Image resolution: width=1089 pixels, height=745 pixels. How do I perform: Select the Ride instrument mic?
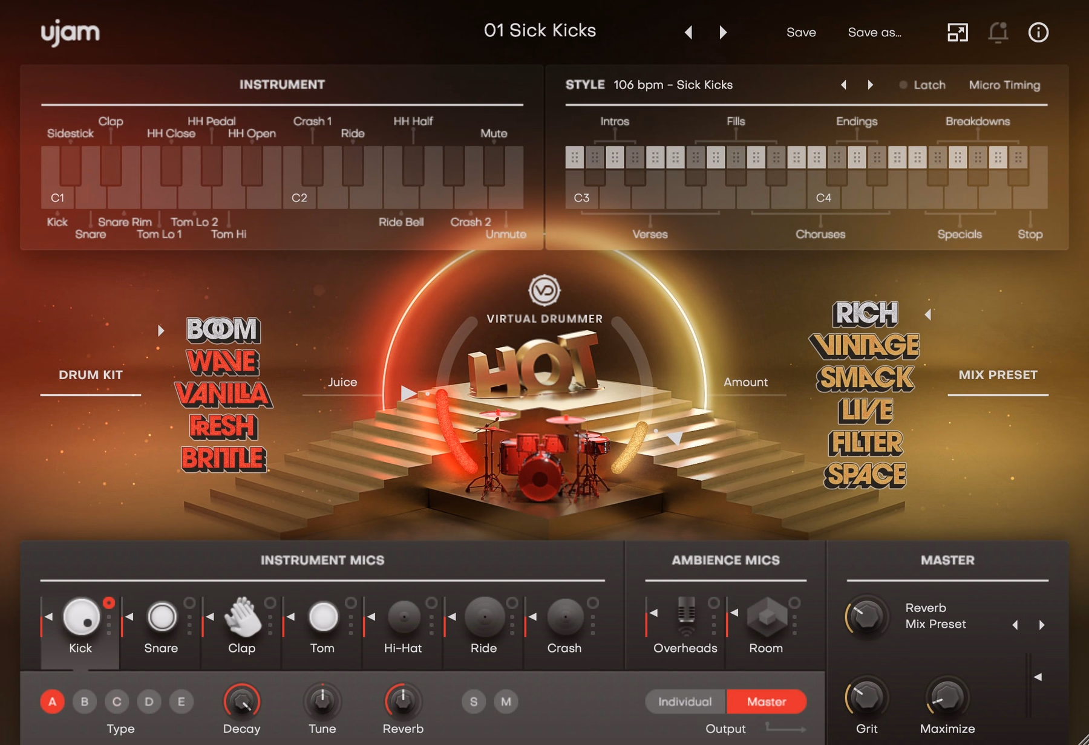(x=484, y=617)
